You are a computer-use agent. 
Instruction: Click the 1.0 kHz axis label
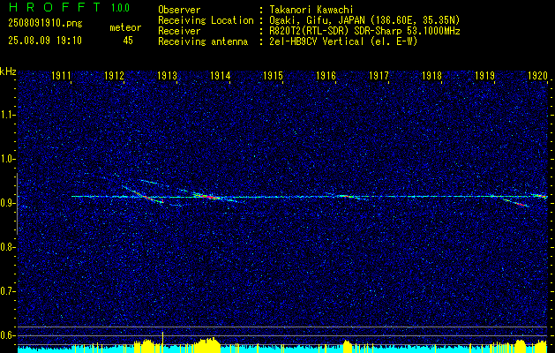click(6, 159)
